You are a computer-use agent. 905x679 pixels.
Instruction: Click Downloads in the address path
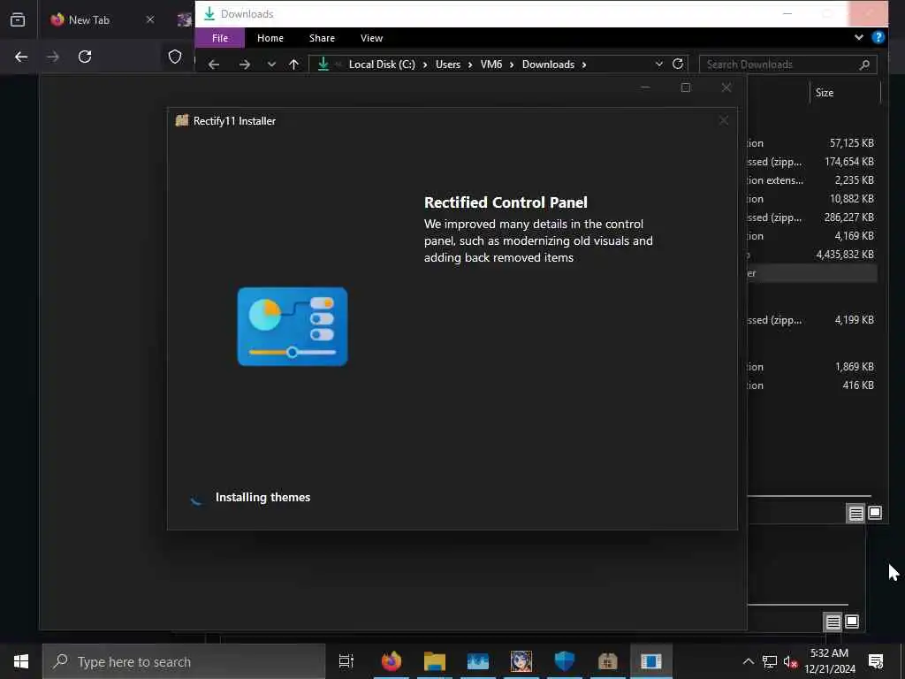[x=548, y=64]
